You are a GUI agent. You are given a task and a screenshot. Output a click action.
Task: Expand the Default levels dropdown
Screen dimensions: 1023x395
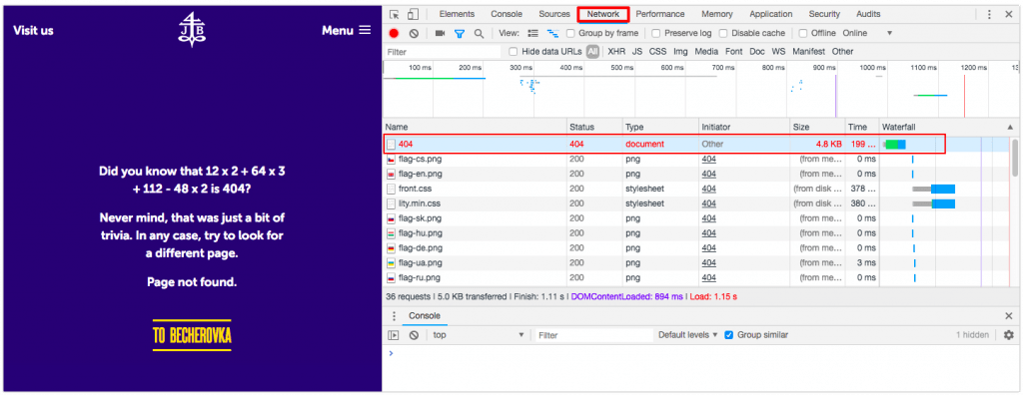pyautogui.click(x=687, y=335)
